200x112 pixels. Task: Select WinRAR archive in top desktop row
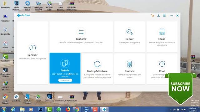point(72,6)
